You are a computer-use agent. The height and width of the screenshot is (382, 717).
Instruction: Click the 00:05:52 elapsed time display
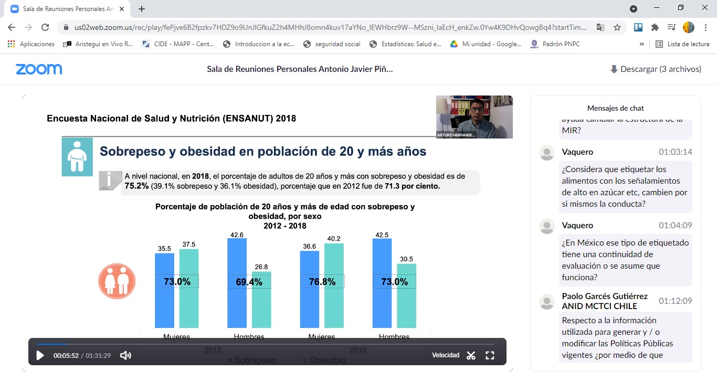66,356
